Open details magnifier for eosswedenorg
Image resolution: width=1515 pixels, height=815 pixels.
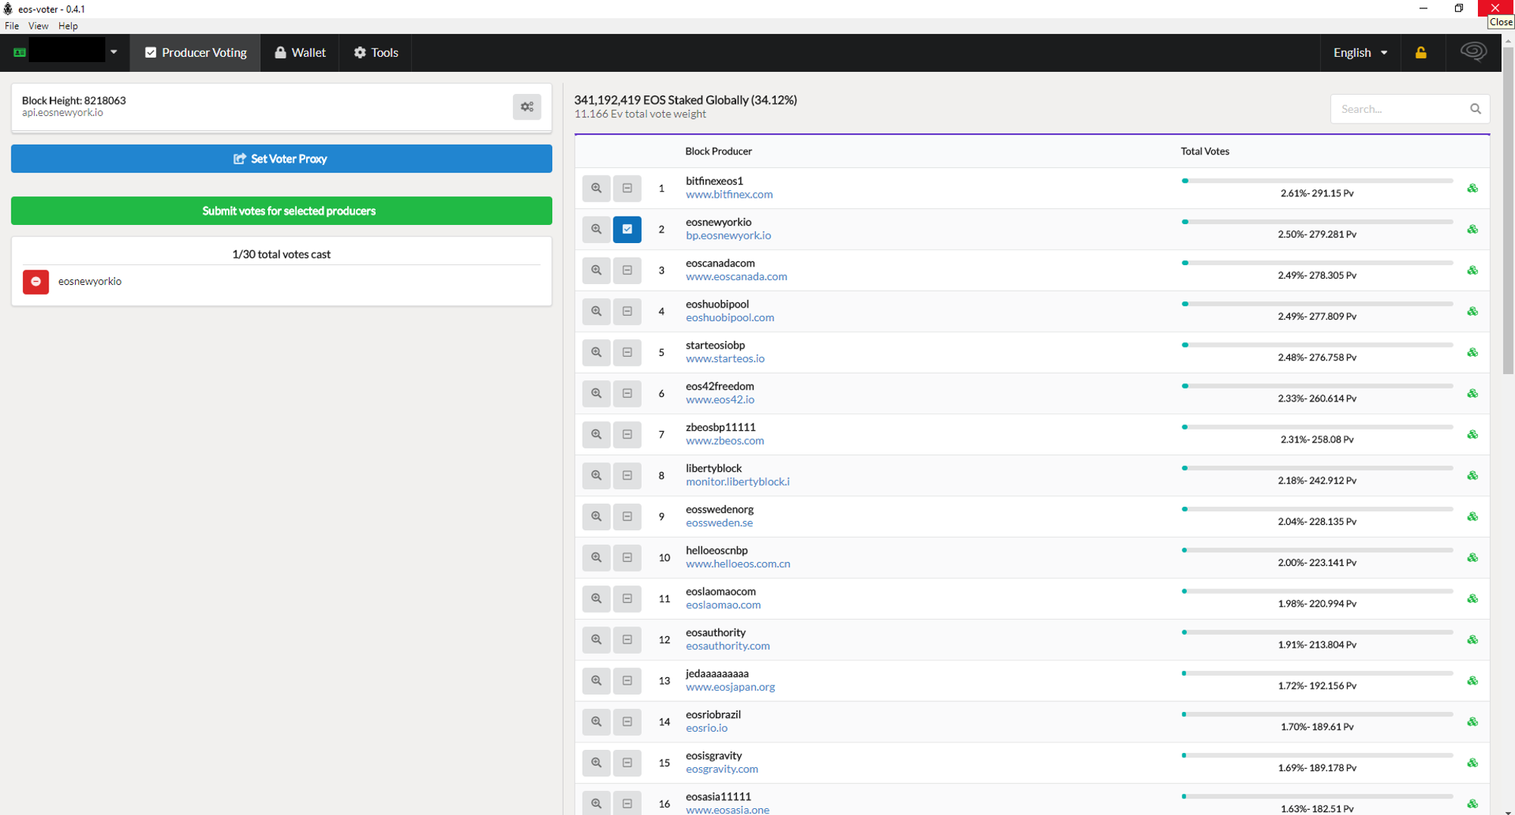(596, 517)
